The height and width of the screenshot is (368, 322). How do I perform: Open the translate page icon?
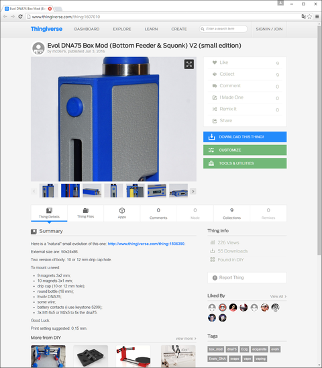[303, 16]
